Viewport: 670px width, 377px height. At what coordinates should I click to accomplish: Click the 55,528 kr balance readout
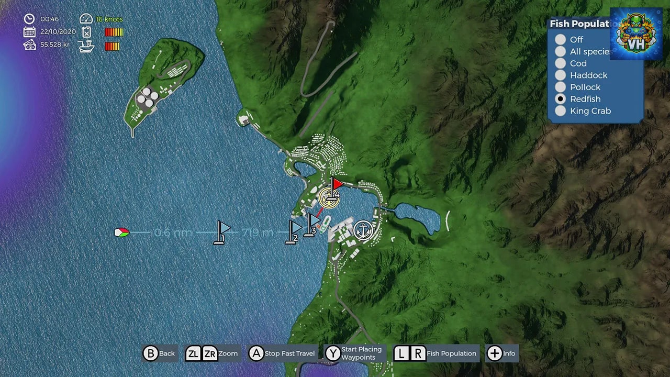pos(55,45)
